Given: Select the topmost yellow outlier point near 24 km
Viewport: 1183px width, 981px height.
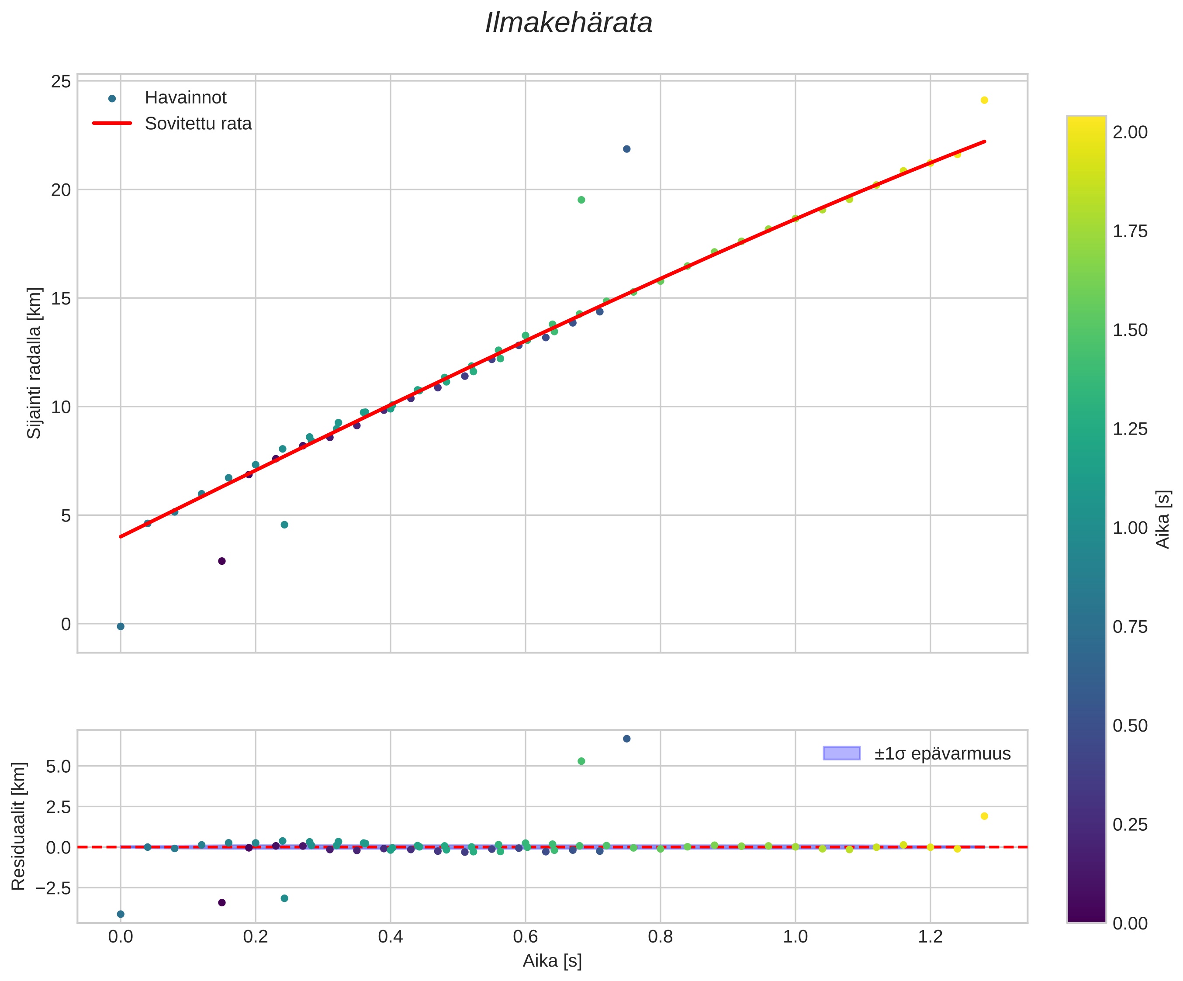Looking at the screenshot, I should [984, 100].
